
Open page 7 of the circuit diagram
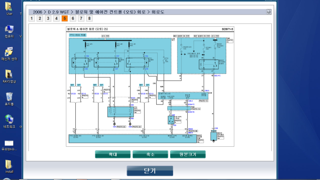coord(81,19)
